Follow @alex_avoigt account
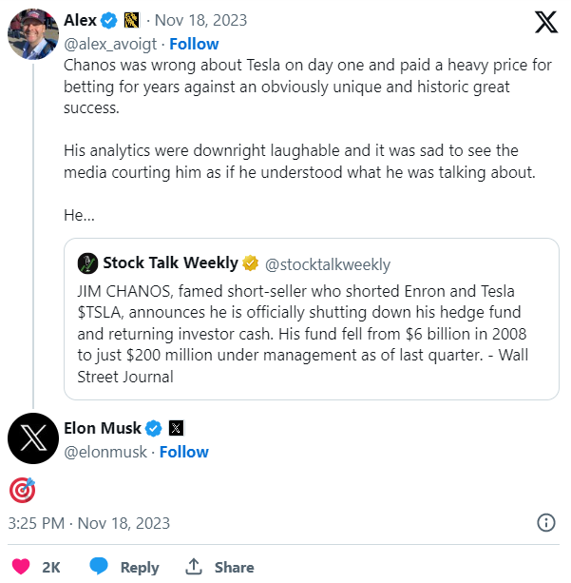Image resolution: width=571 pixels, height=583 pixels. coord(194,44)
